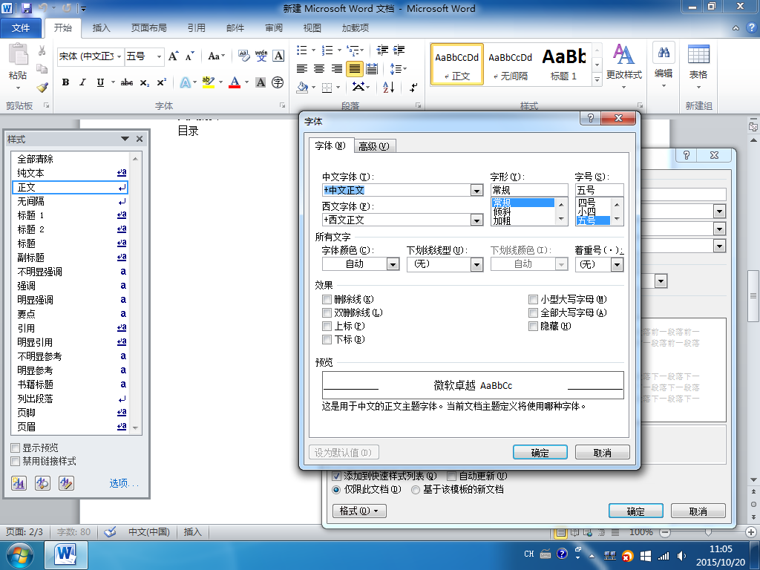Image resolution: width=760 pixels, height=570 pixels.
Task: Center text in paragraph group
Action: point(319,69)
